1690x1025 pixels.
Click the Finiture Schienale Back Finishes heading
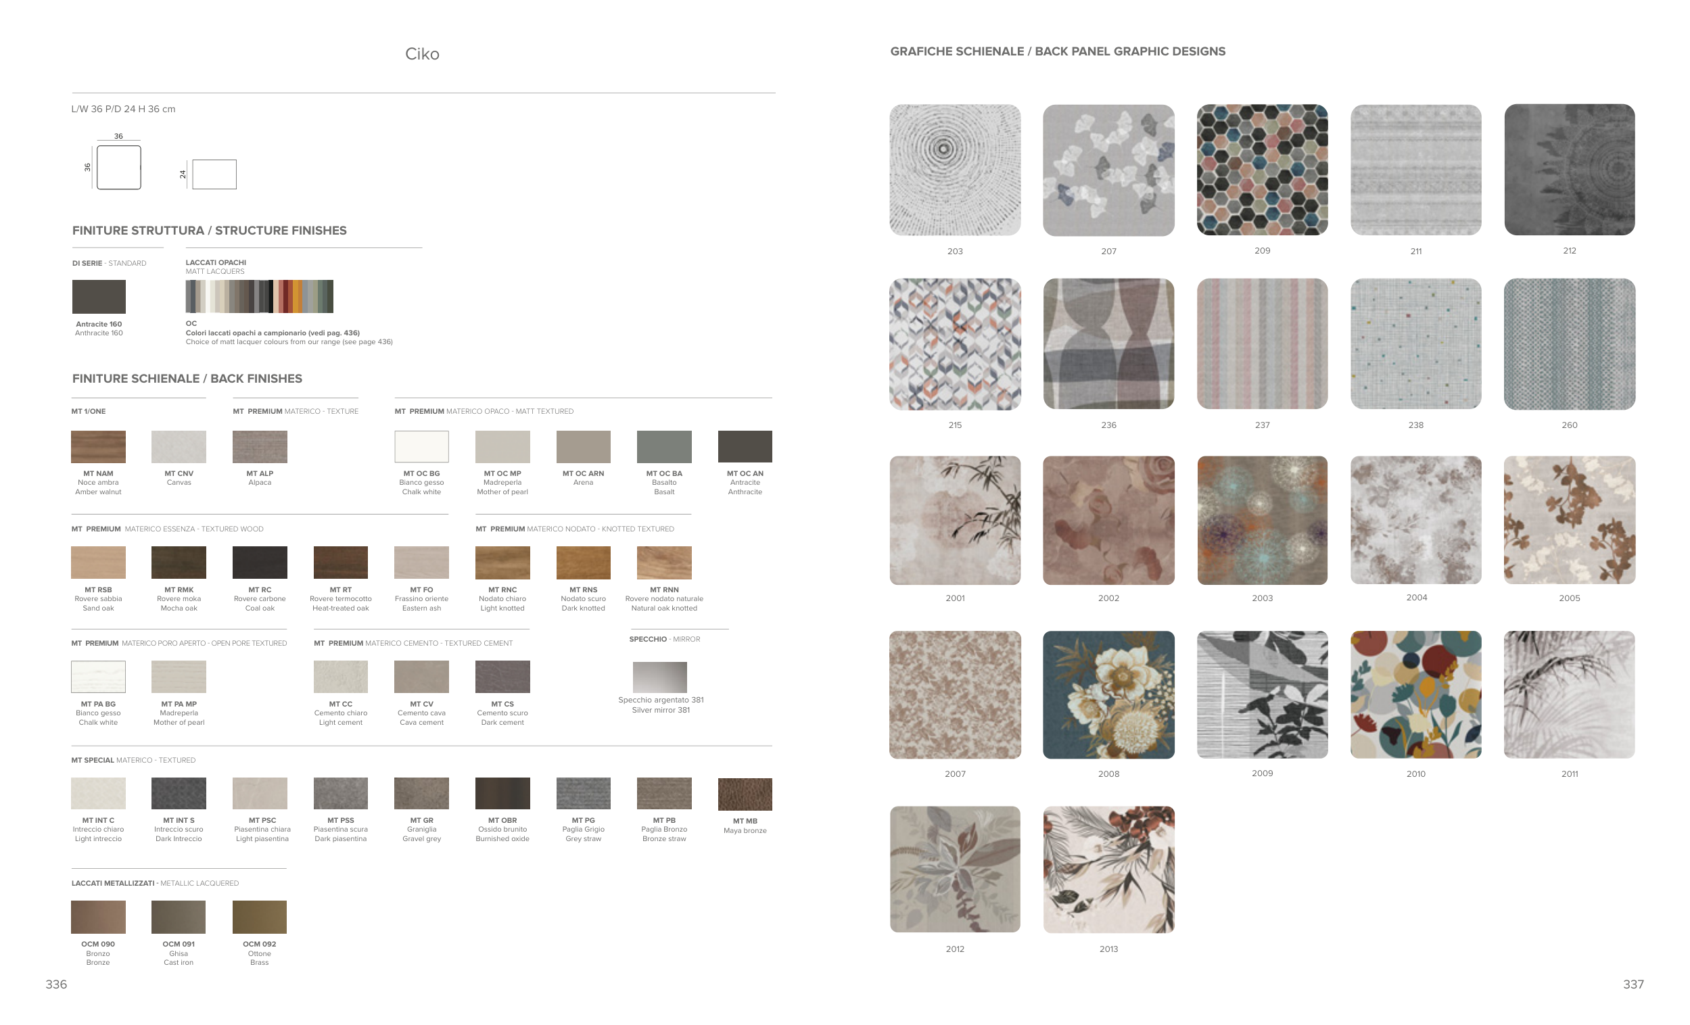[187, 379]
